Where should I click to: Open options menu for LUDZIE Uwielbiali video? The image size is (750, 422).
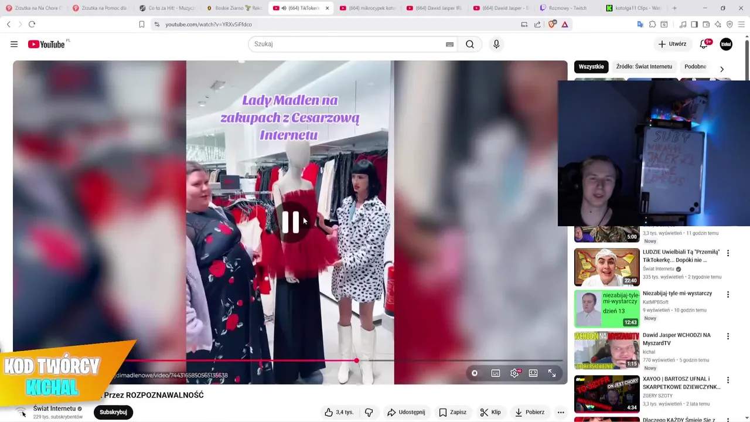[x=728, y=253]
